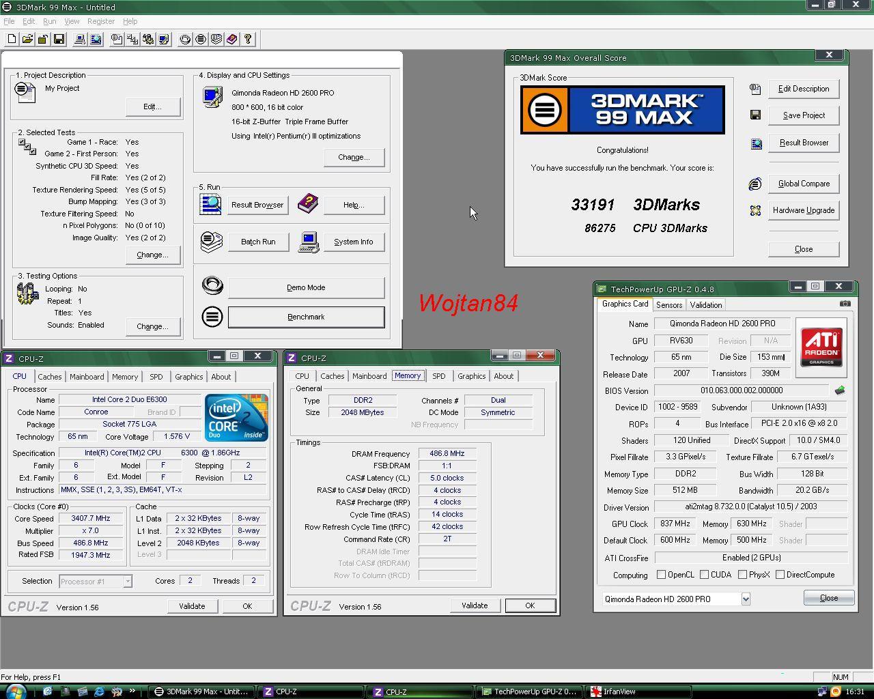Click the question mark toolbar icon
The image size is (874, 699).
(248, 39)
